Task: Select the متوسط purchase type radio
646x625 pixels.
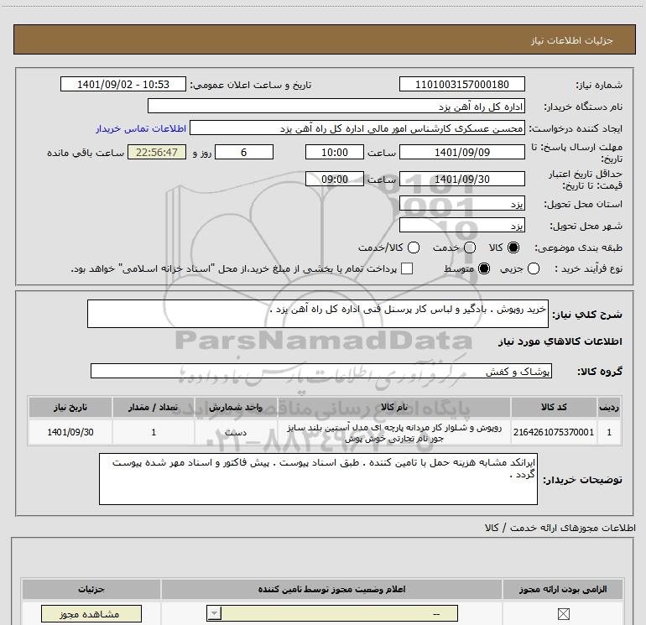Action: [484, 268]
